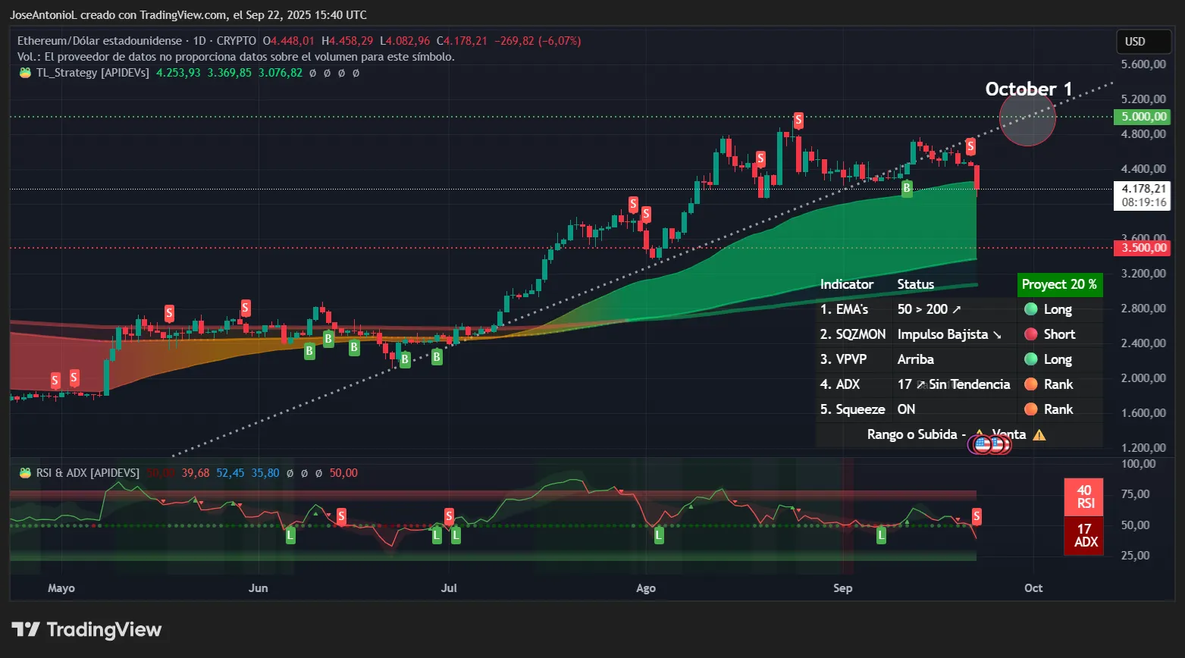The width and height of the screenshot is (1185, 658).
Task: Expand the ADX Sin Tendencia status row
Action: 954,384
